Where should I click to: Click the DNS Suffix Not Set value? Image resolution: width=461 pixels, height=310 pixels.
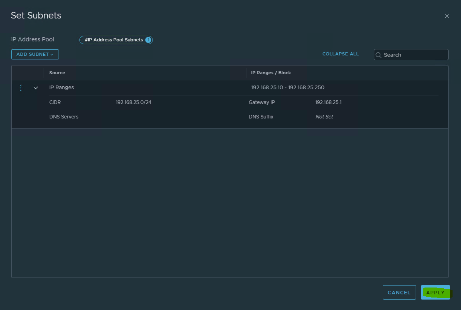click(324, 117)
